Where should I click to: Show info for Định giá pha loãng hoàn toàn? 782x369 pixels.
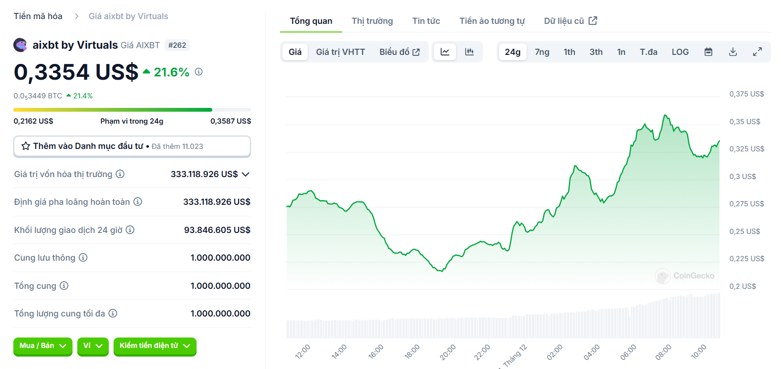(138, 201)
